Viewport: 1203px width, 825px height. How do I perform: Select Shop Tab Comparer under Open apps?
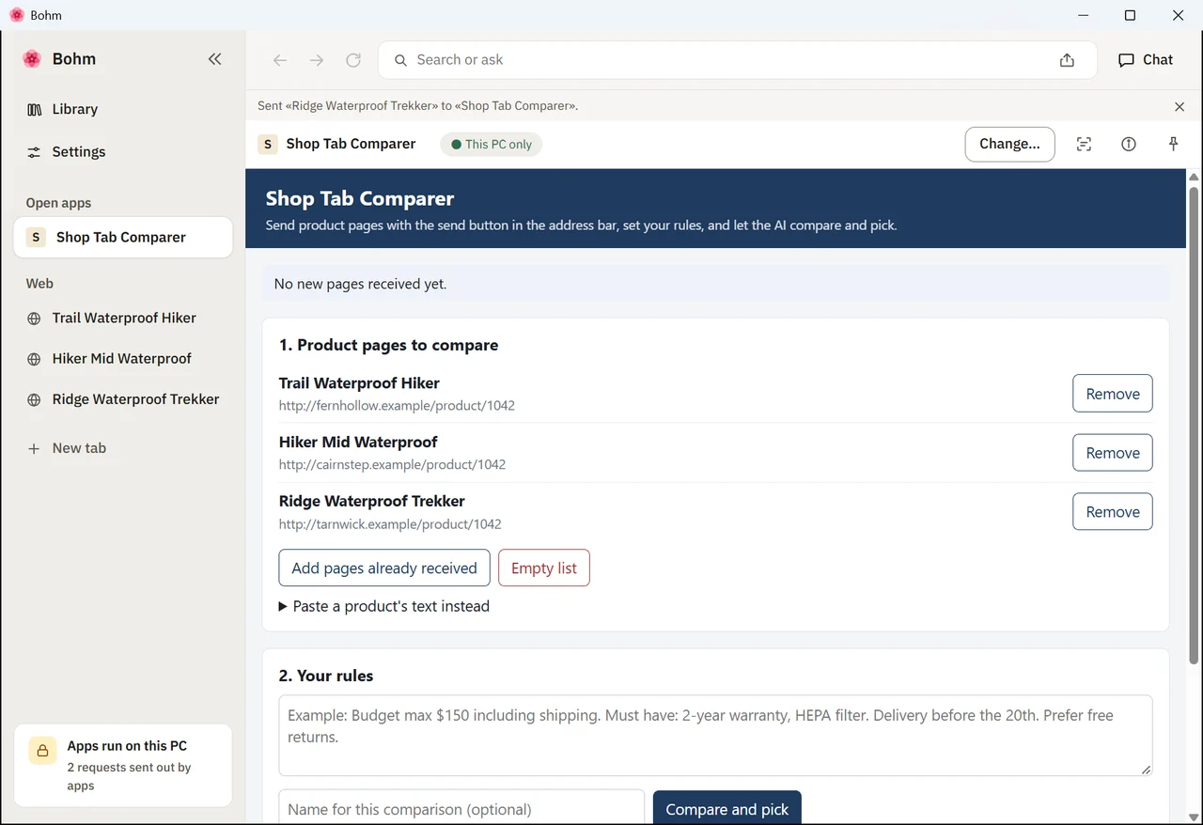[123, 238]
